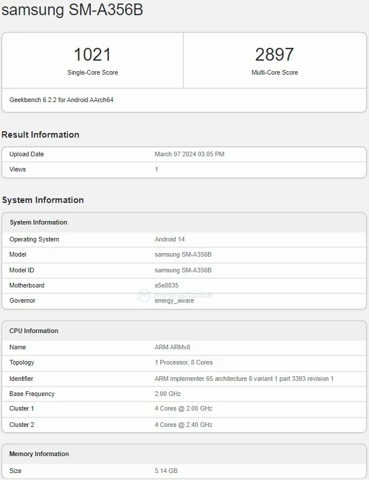Click the Multi-Core Score label

(274, 72)
